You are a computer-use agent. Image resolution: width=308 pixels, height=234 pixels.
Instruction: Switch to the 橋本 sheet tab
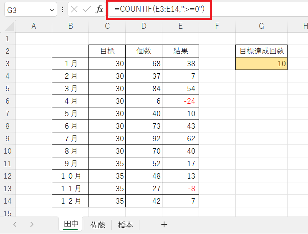pyautogui.click(x=125, y=225)
